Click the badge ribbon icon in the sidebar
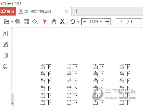The image size is (143, 106). 5,67
